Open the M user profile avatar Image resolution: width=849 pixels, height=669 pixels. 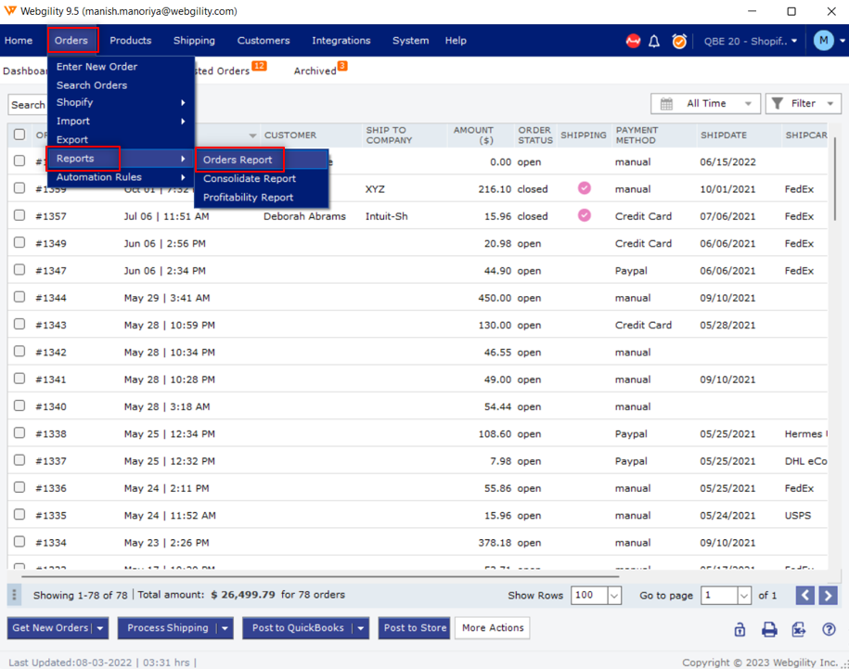point(824,41)
